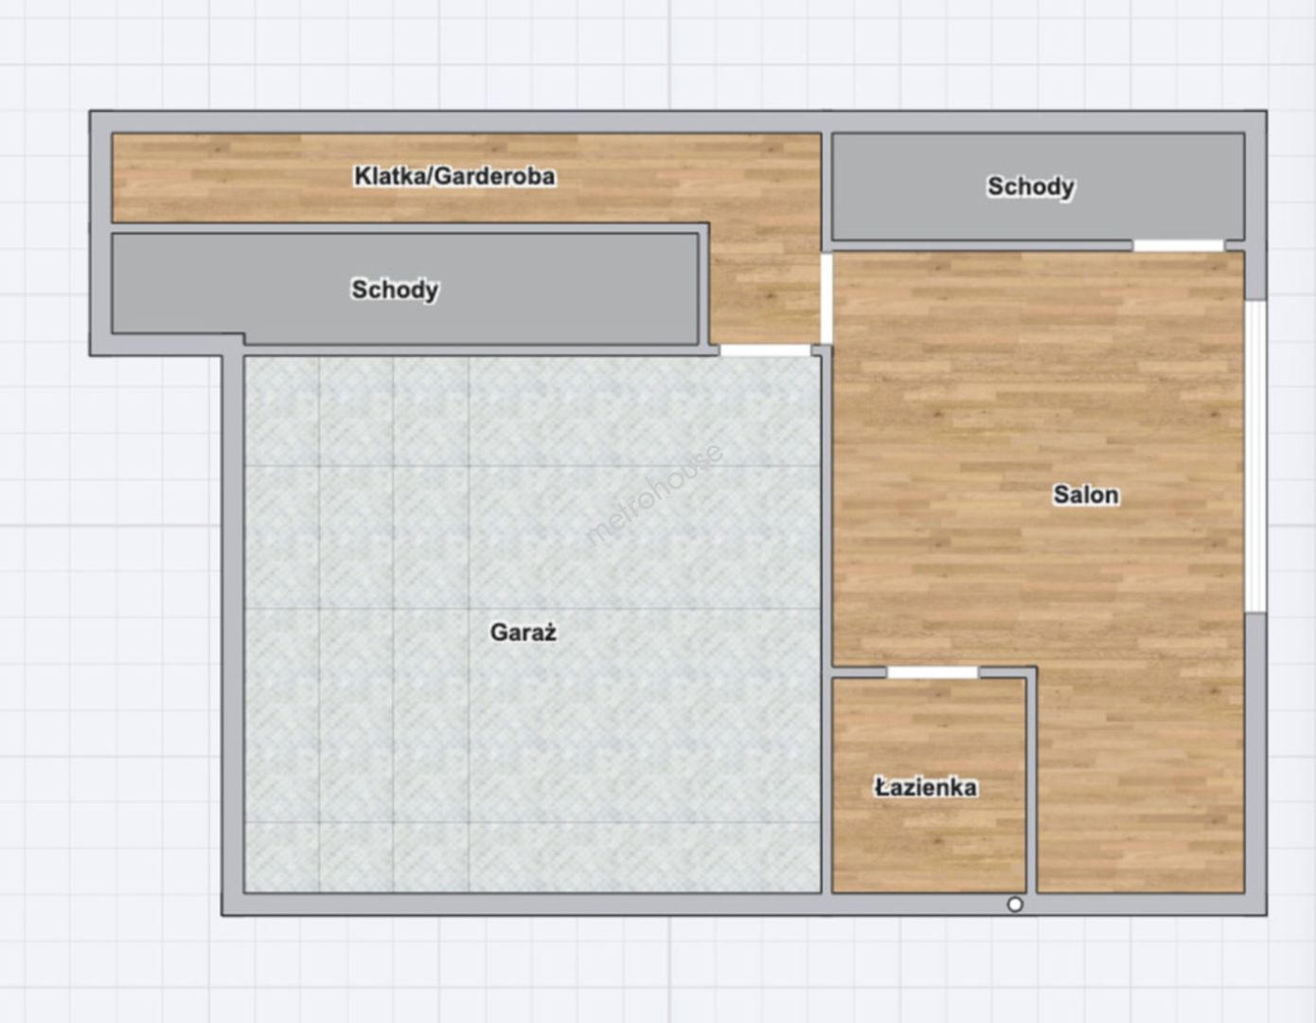Click the Schody label left of the garage door

pyautogui.click(x=395, y=289)
